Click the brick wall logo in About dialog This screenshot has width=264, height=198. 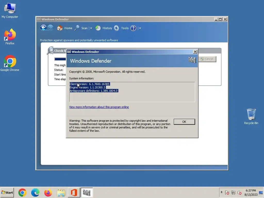click(192, 60)
